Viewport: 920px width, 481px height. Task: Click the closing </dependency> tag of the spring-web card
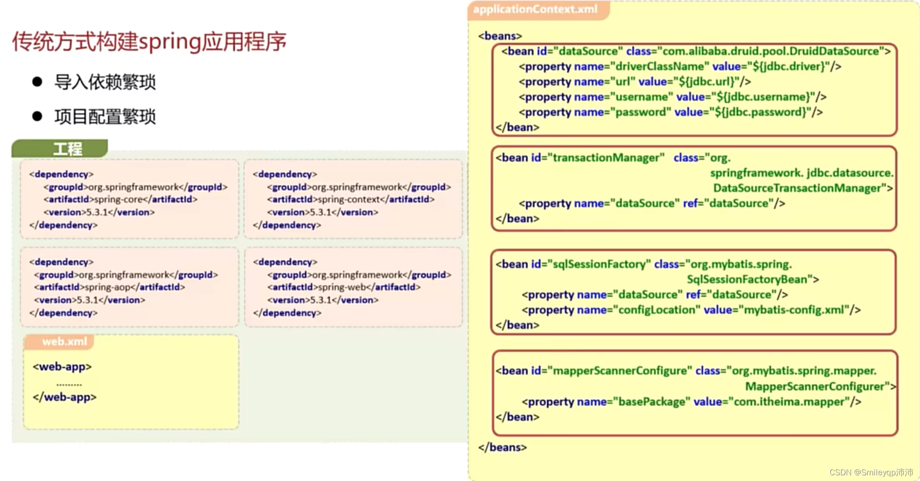[x=287, y=313]
